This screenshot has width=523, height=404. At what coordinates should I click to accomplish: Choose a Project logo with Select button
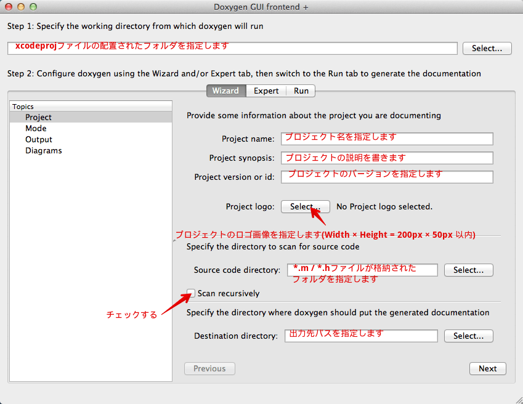(x=305, y=206)
